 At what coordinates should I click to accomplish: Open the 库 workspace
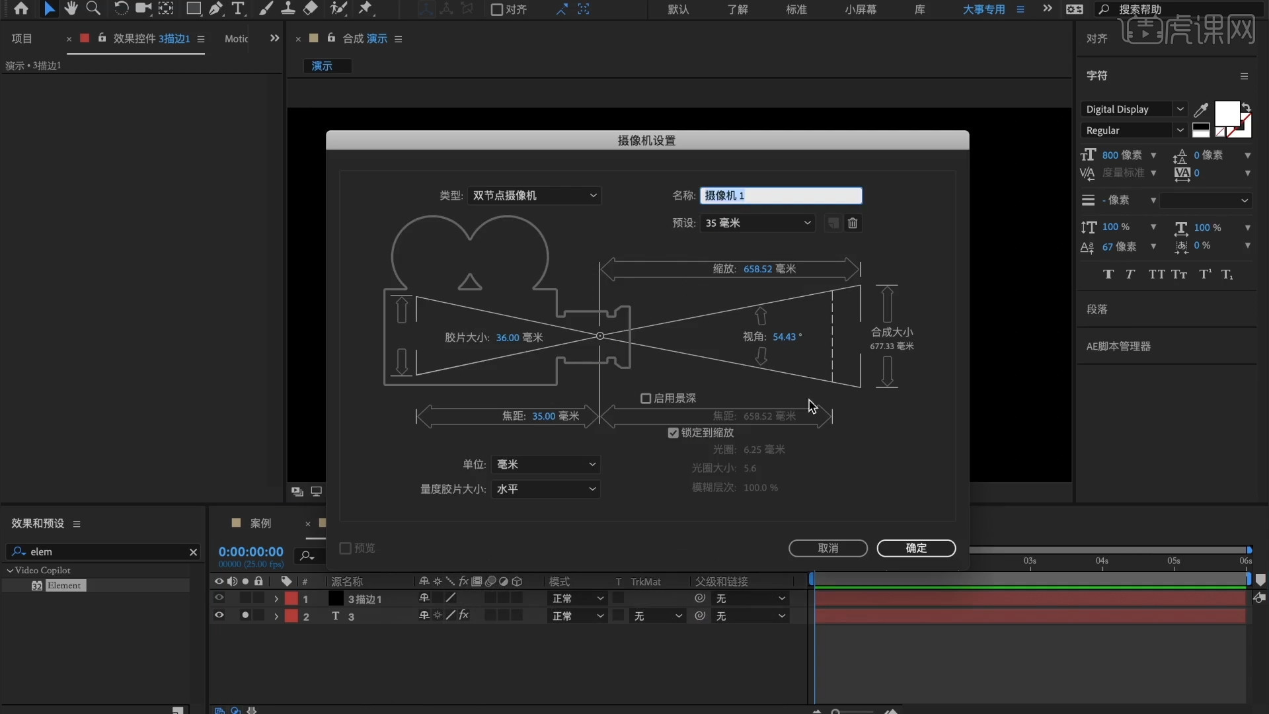tap(920, 9)
